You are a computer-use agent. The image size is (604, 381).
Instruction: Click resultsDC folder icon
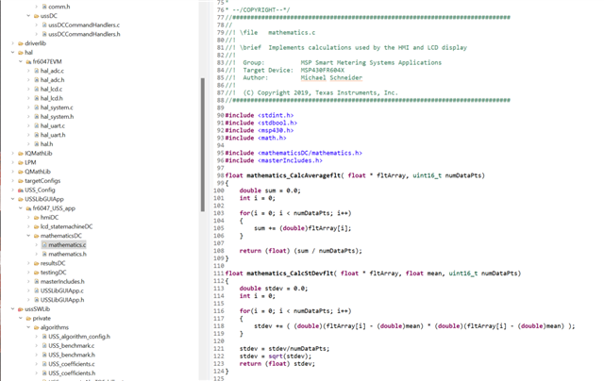[37, 263]
